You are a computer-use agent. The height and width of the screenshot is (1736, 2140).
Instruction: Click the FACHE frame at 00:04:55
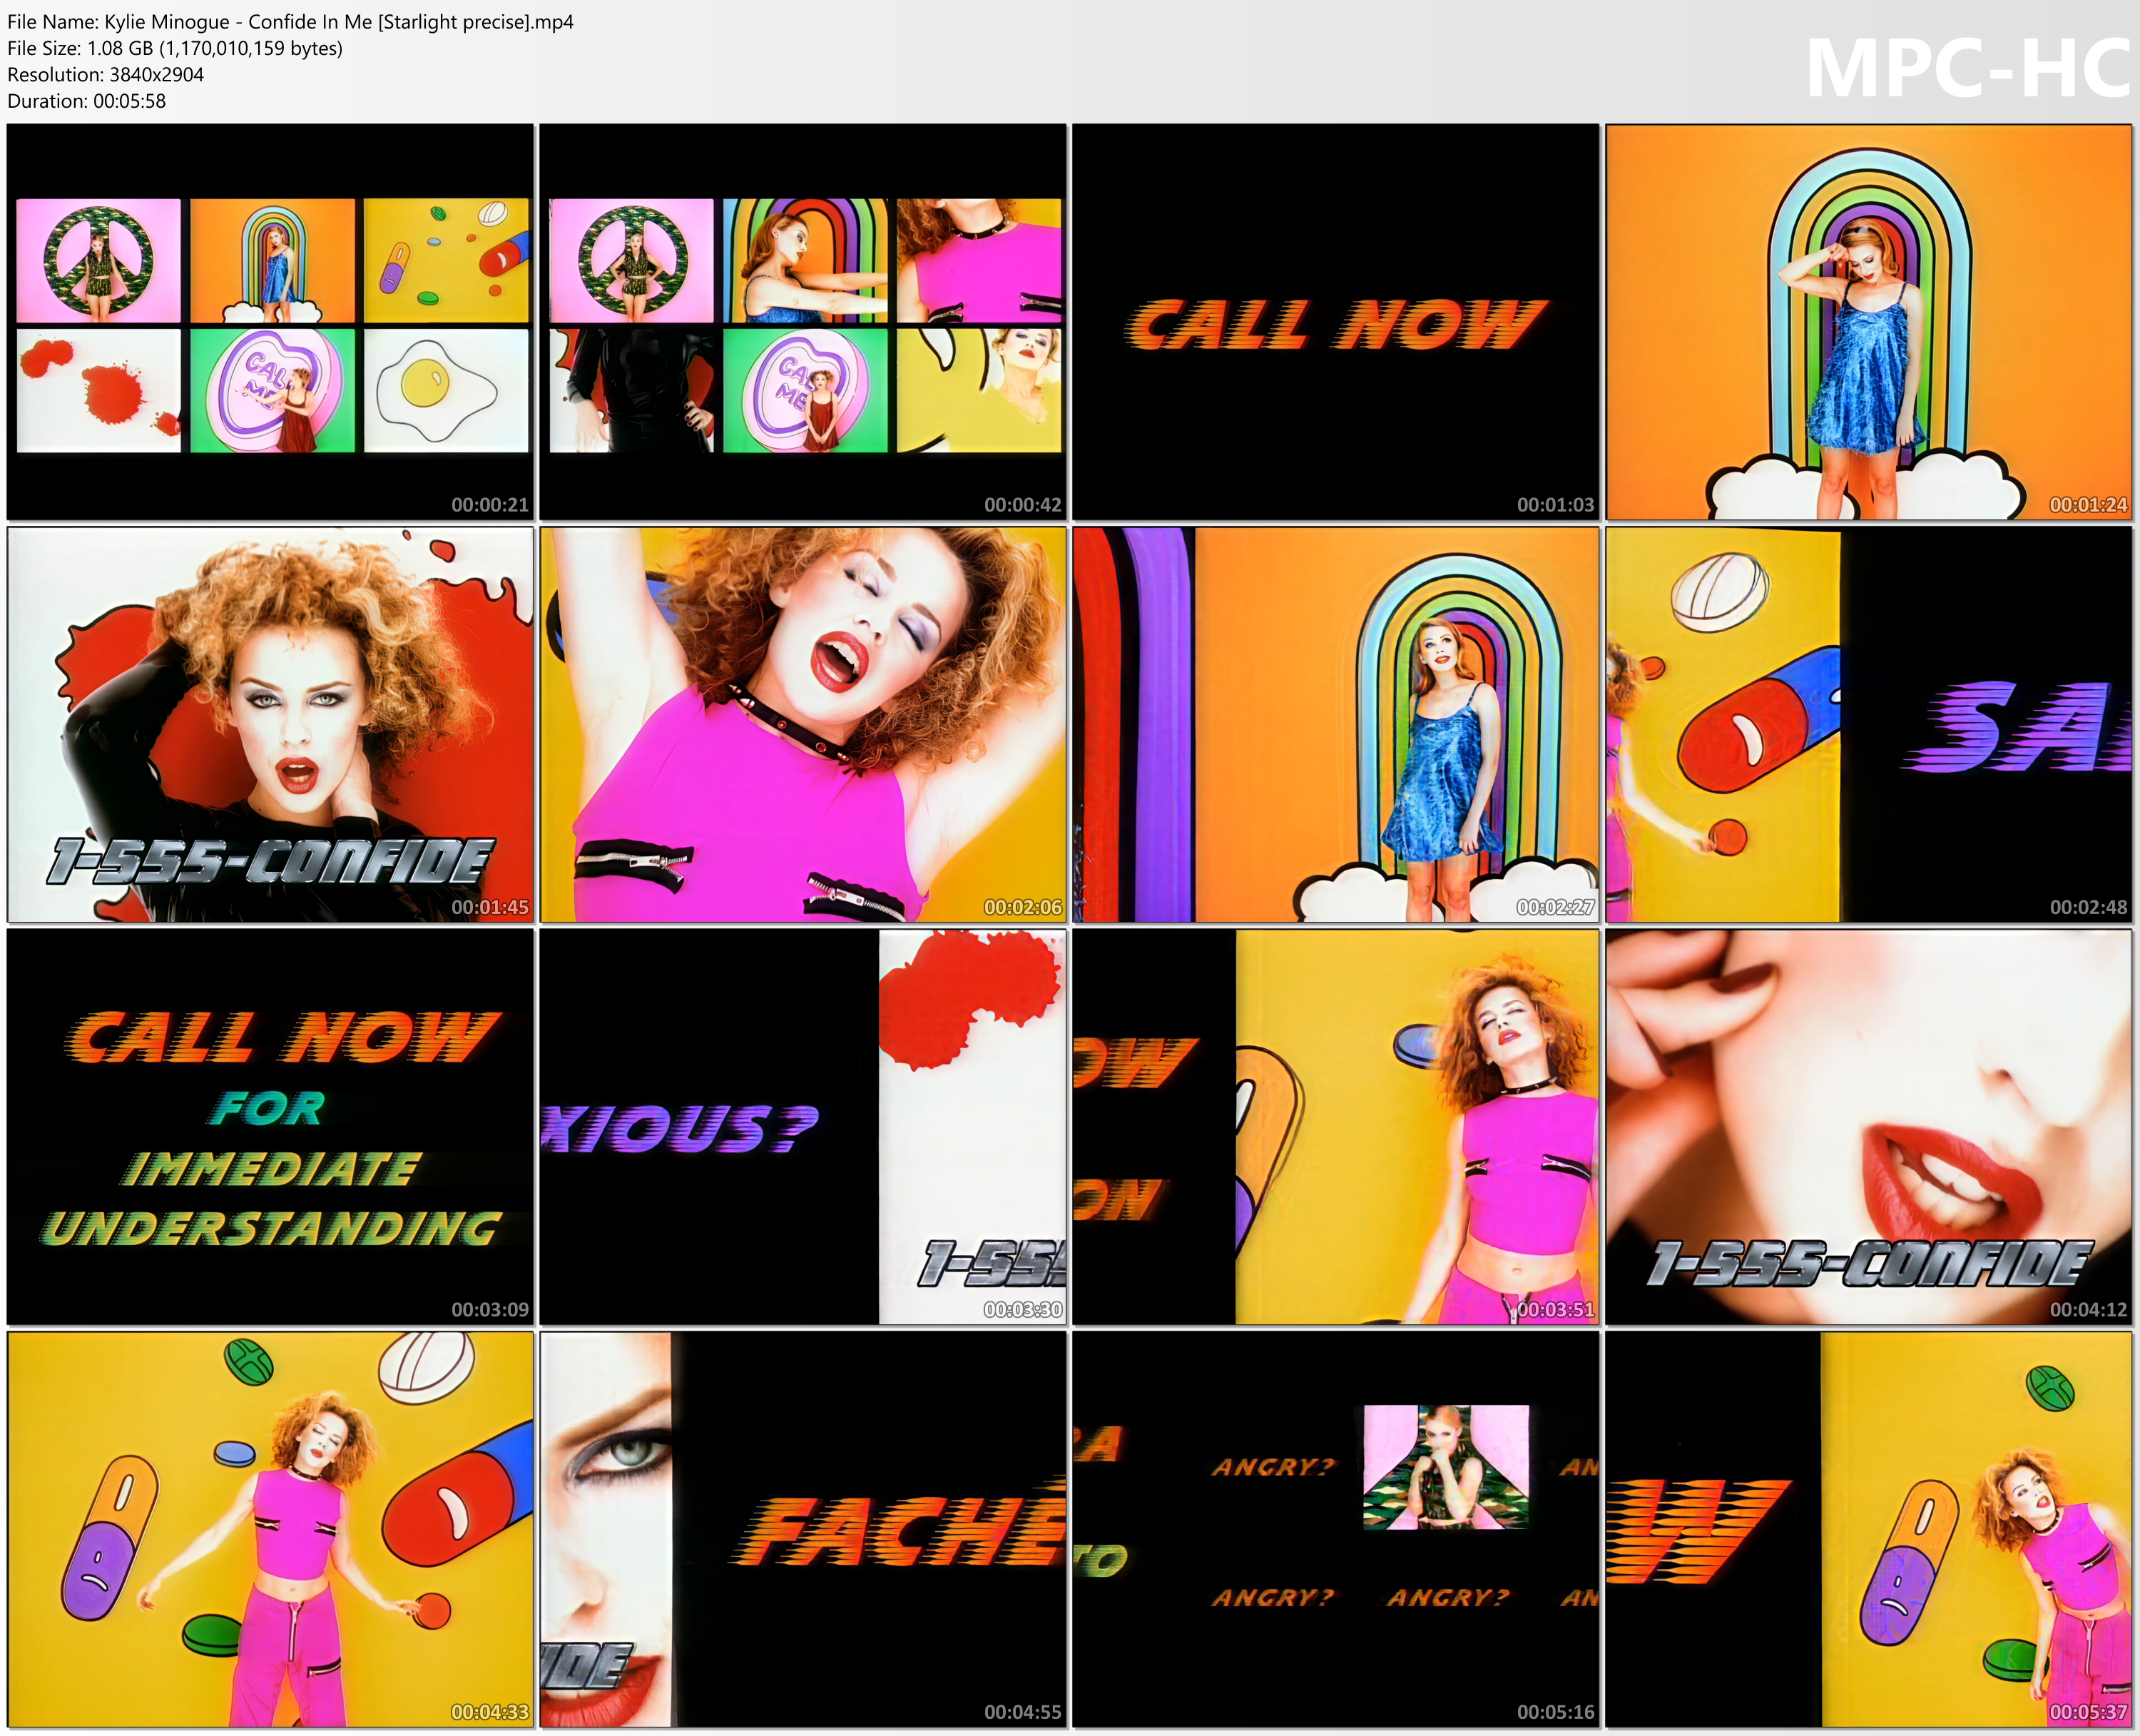(x=802, y=1529)
